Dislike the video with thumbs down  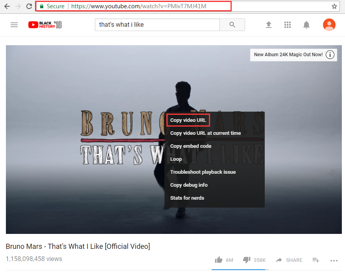pyautogui.click(x=247, y=260)
